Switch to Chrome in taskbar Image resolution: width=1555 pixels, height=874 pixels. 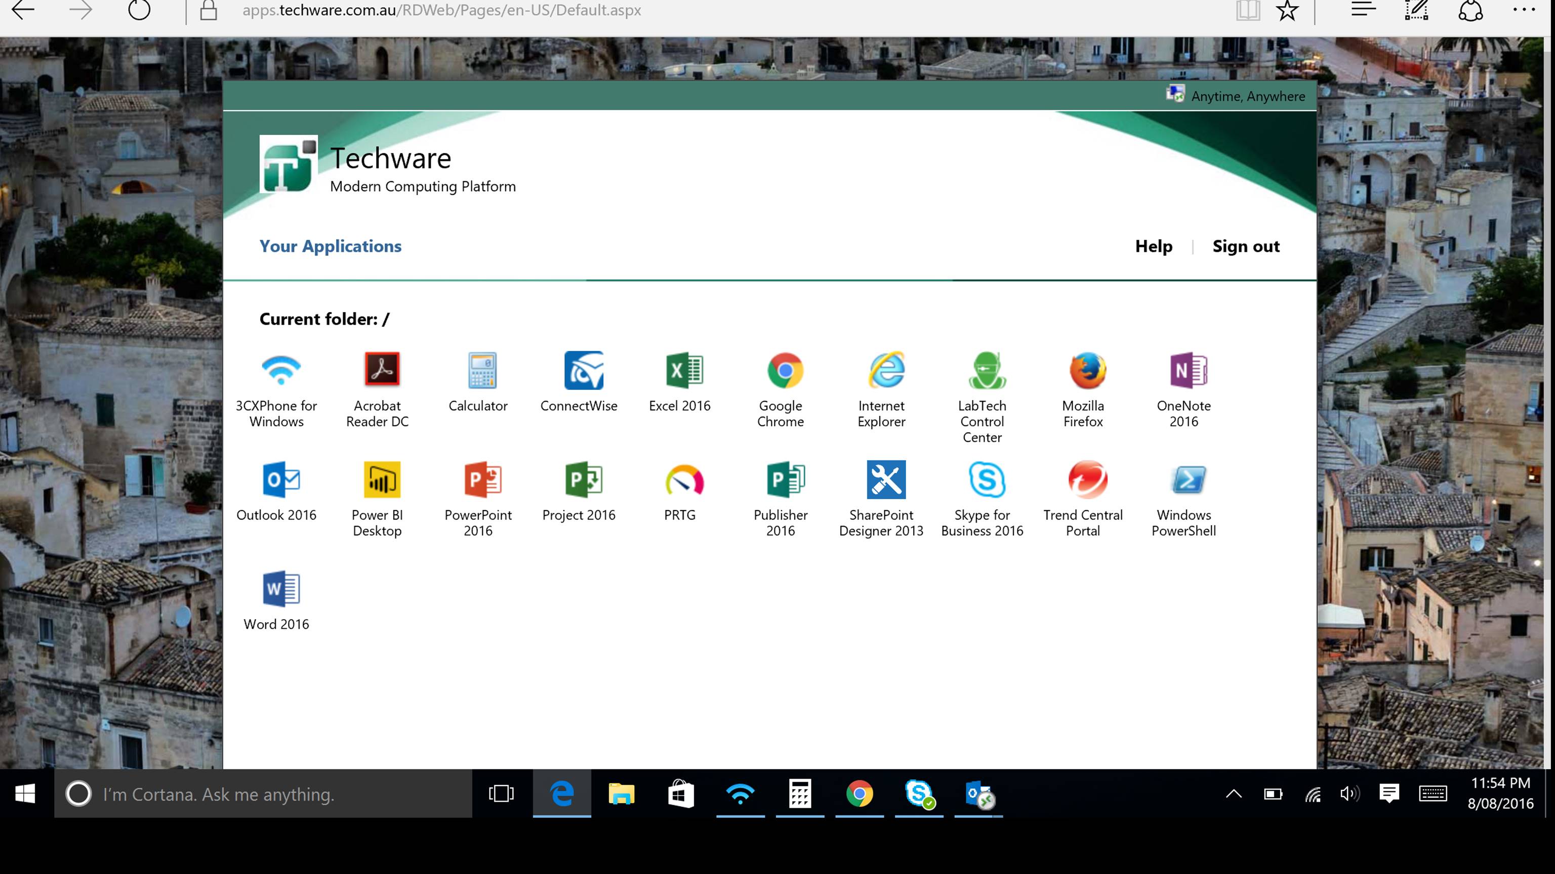(x=860, y=794)
